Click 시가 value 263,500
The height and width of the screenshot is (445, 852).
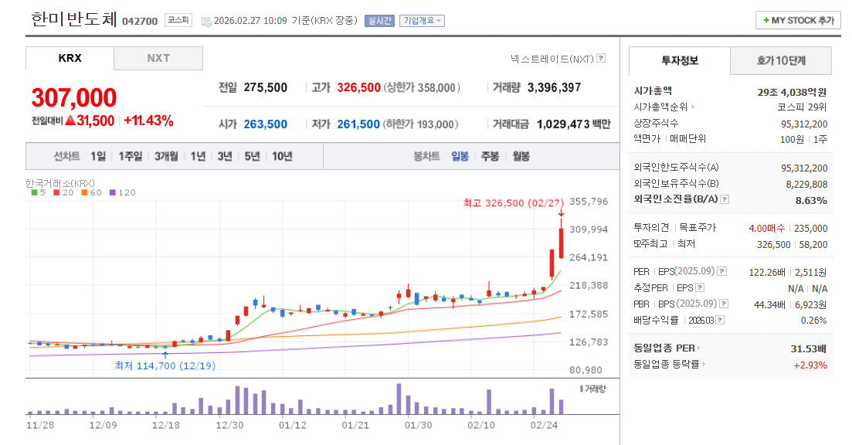pos(265,124)
